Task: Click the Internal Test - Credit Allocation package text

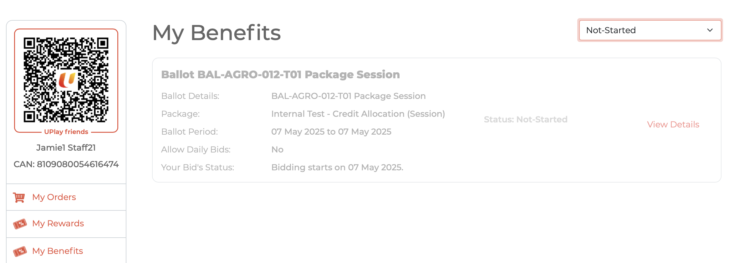Action: [358, 114]
